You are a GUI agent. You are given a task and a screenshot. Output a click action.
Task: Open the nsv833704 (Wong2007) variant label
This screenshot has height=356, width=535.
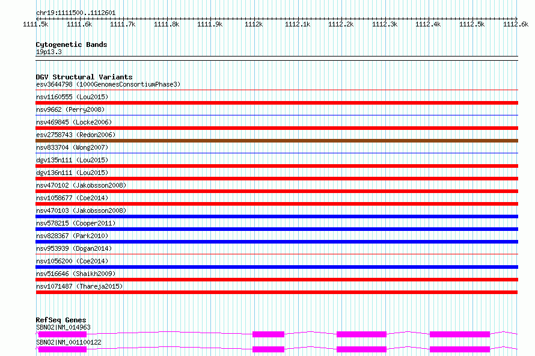(72, 147)
